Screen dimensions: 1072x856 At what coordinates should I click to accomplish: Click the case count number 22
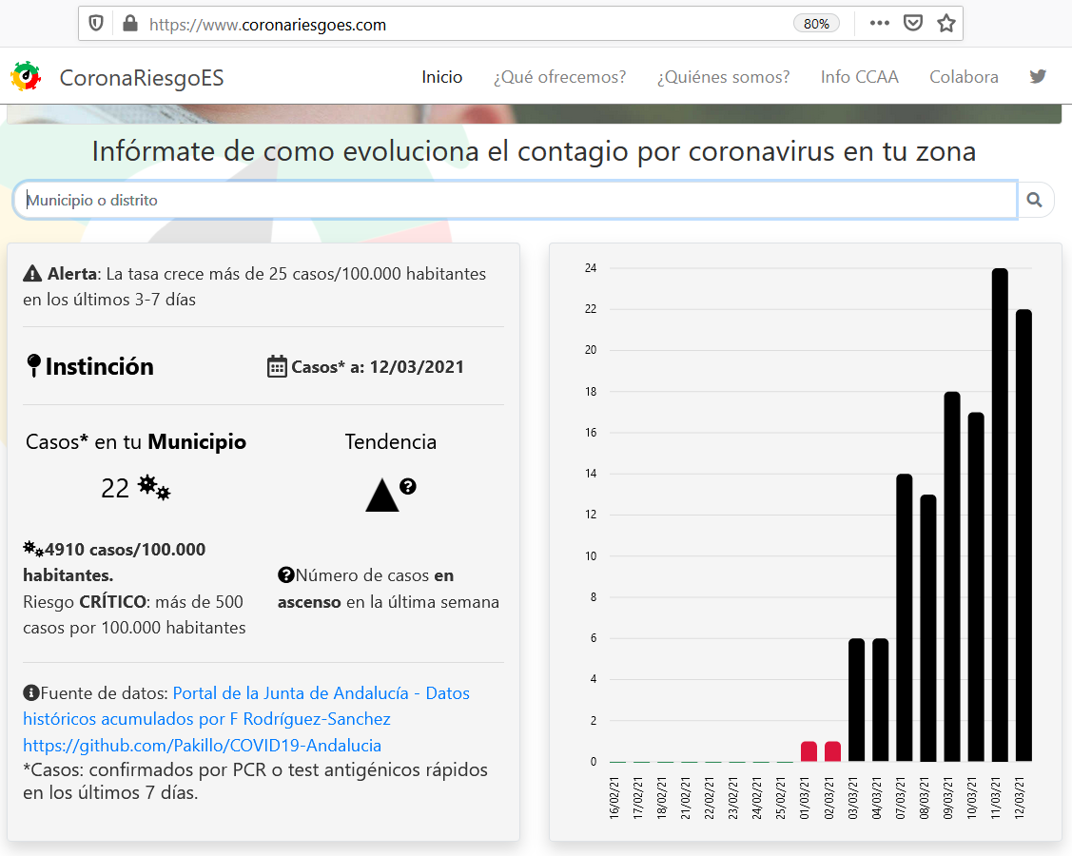click(115, 488)
